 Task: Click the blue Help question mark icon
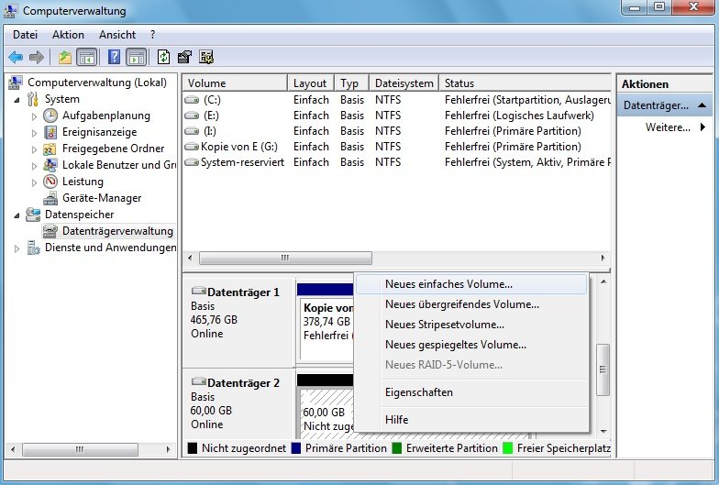coord(115,57)
